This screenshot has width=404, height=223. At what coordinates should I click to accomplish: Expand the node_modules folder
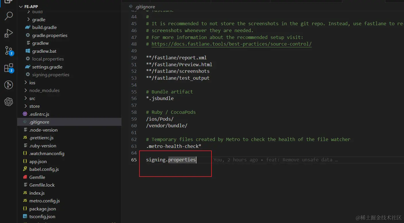click(x=26, y=90)
